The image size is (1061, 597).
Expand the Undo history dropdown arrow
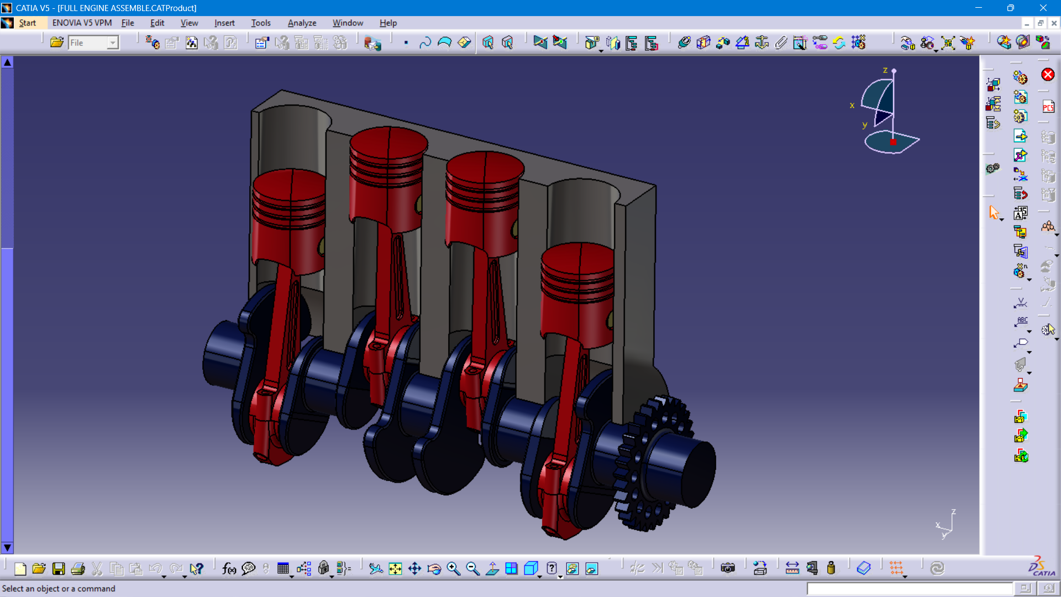tap(164, 577)
